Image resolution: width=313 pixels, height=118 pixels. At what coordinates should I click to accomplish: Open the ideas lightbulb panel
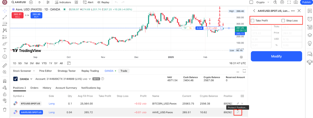(310, 43)
